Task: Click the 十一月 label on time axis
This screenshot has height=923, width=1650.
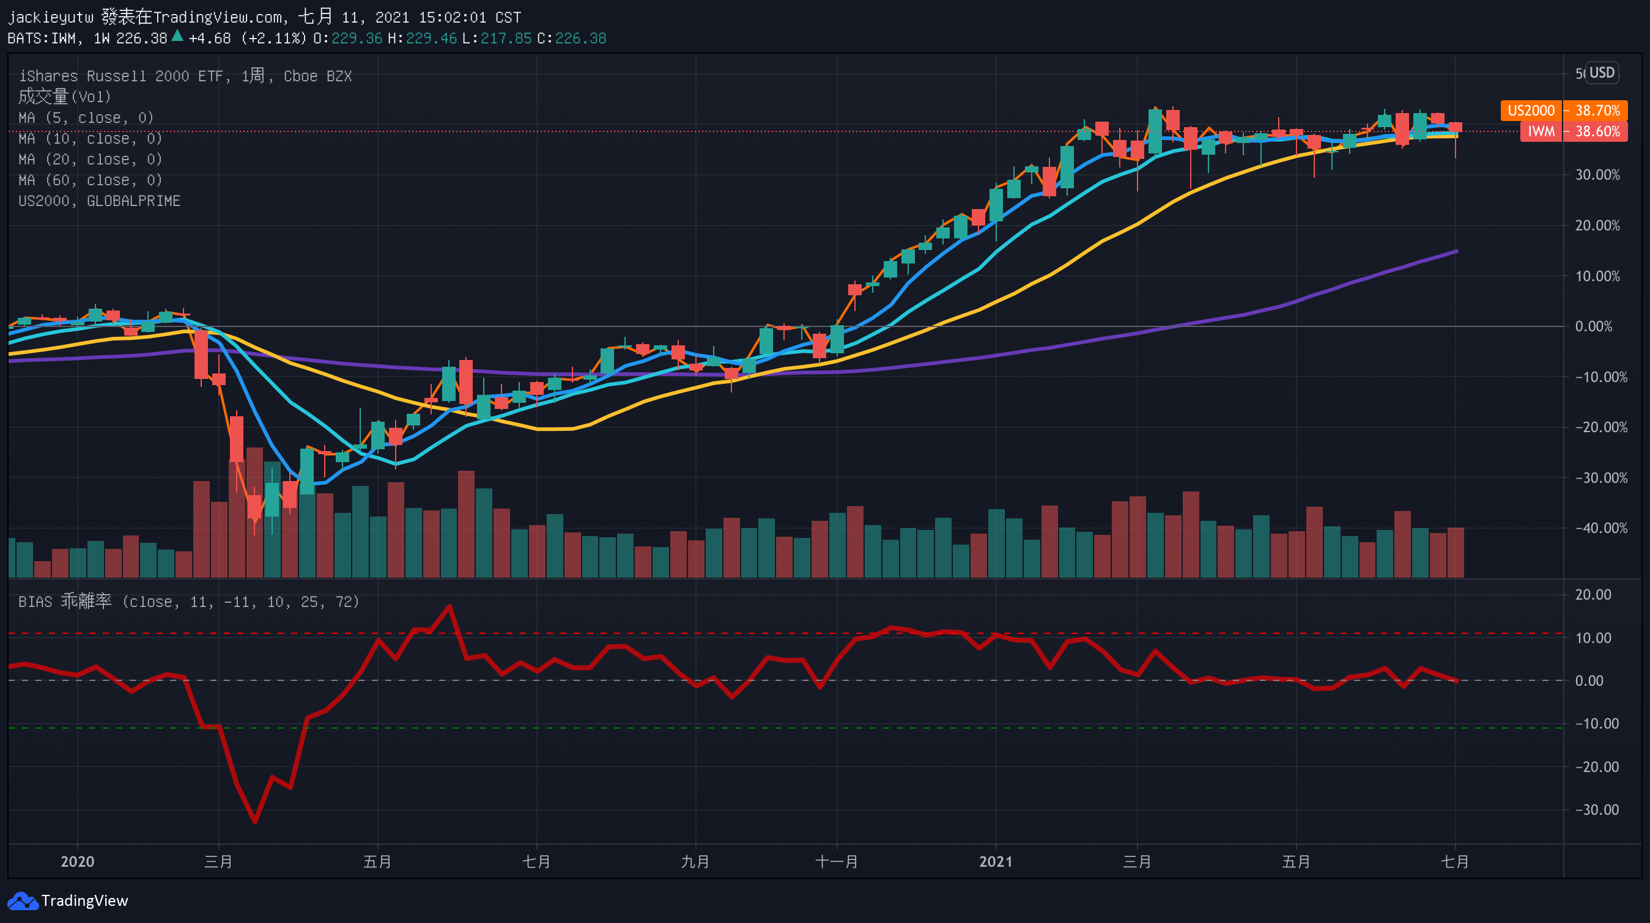Action: pos(836,861)
